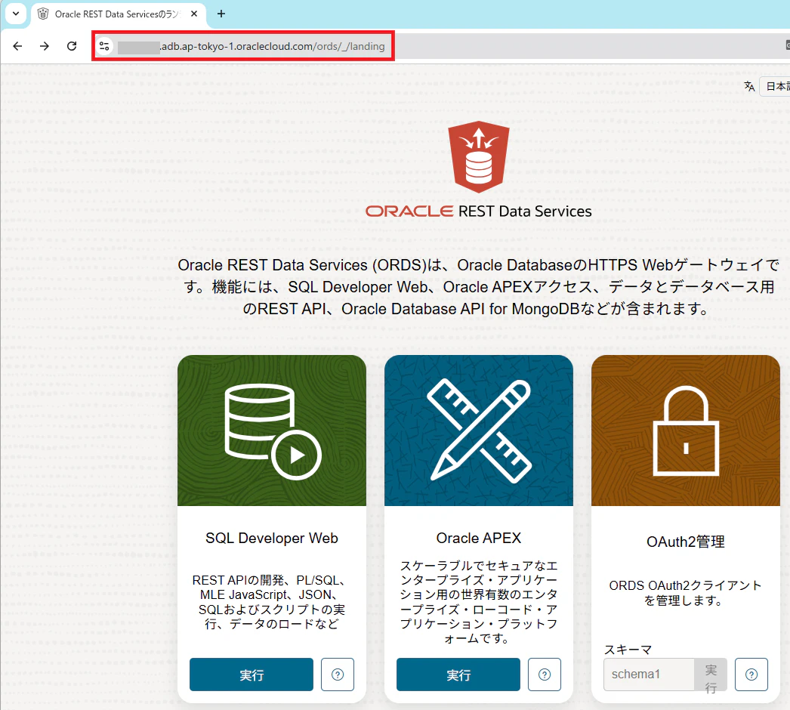Viewport: 790px width, 710px height.
Task: Open the 日本語 language dropdown
Action: (776, 86)
